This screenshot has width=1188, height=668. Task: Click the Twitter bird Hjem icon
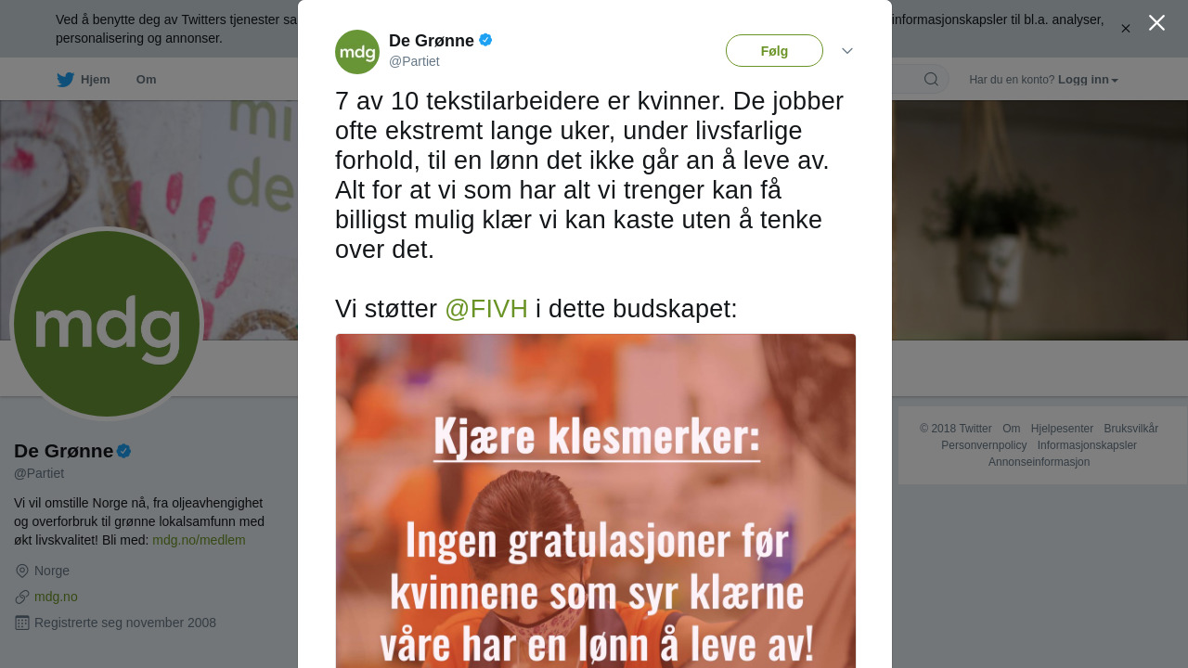(65, 80)
